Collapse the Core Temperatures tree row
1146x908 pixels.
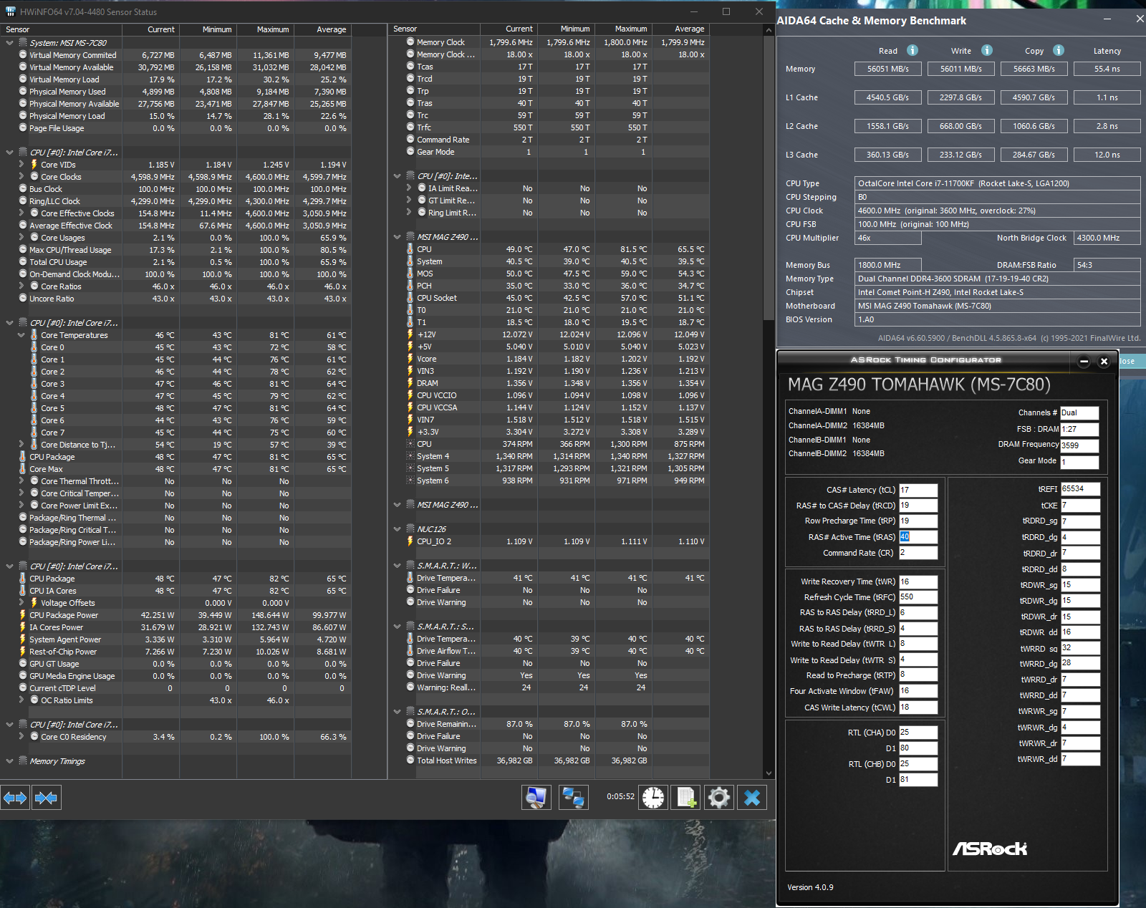point(21,335)
